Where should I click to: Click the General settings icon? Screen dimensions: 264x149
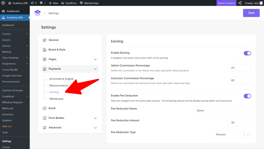[45, 40]
